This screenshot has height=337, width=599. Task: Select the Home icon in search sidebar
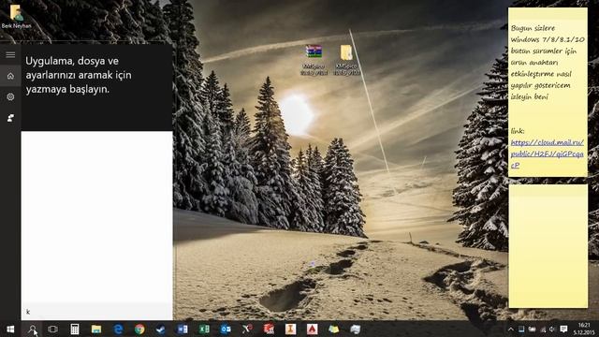pyautogui.click(x=10, y=76)
